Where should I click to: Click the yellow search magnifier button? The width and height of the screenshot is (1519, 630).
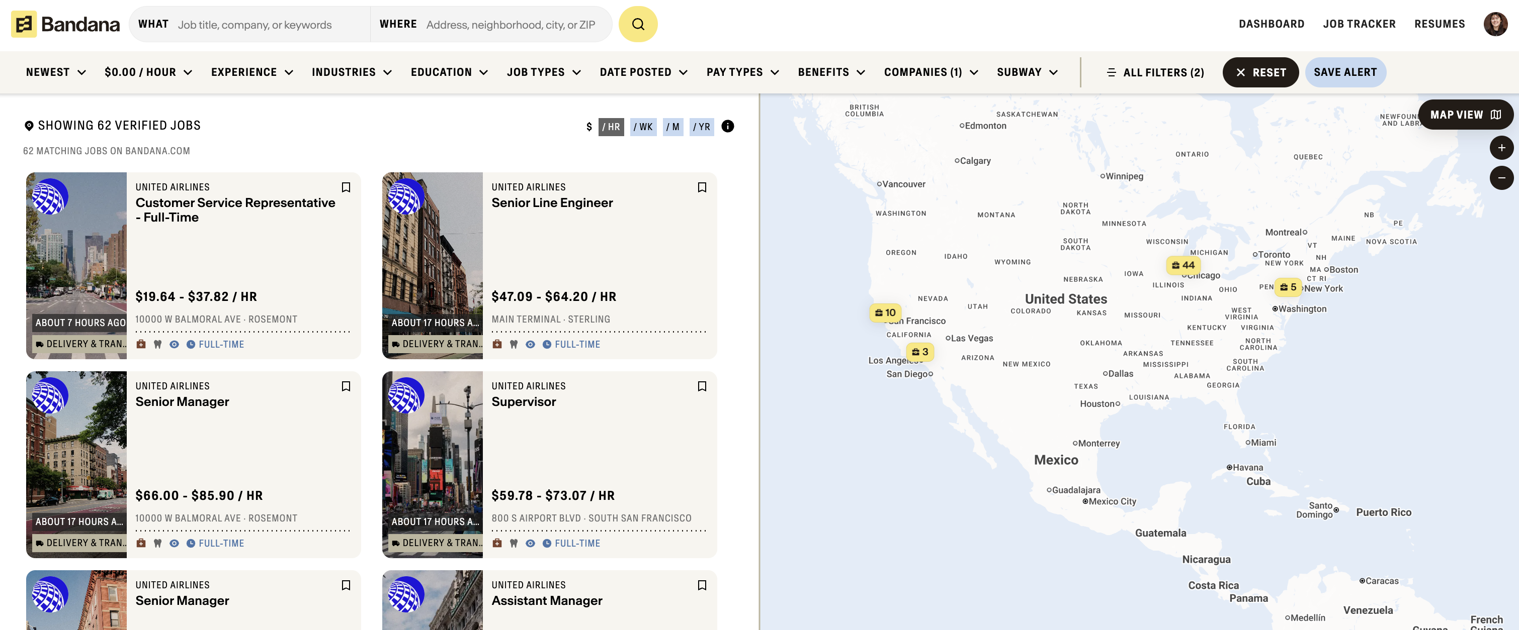[637, 24]
